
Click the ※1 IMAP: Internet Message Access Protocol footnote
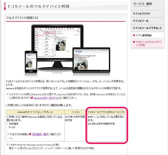33,145
